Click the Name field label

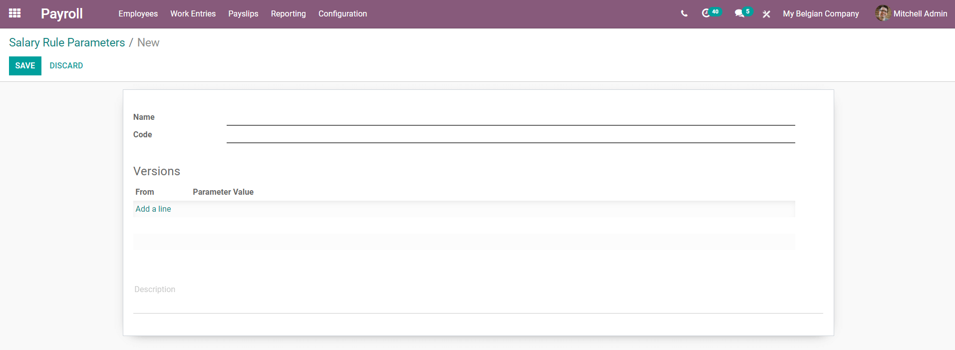coord(144,117)
